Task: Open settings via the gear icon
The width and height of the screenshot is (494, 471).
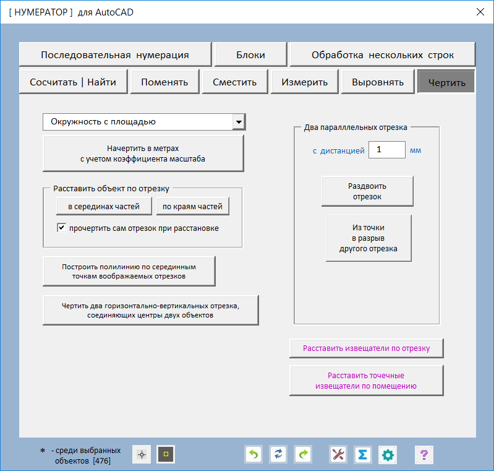Action: tap(388, 455)
